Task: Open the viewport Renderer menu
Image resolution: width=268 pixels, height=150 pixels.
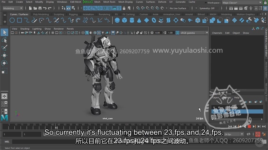Action: tap(59, 29)
